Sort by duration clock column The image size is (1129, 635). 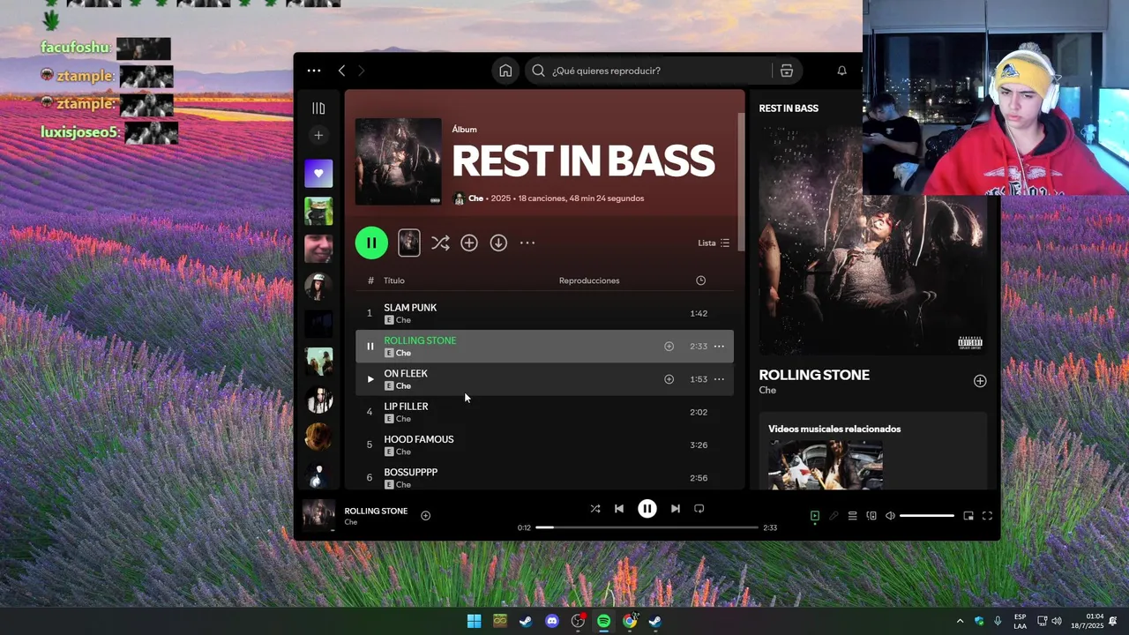click(x=700, y=280)
